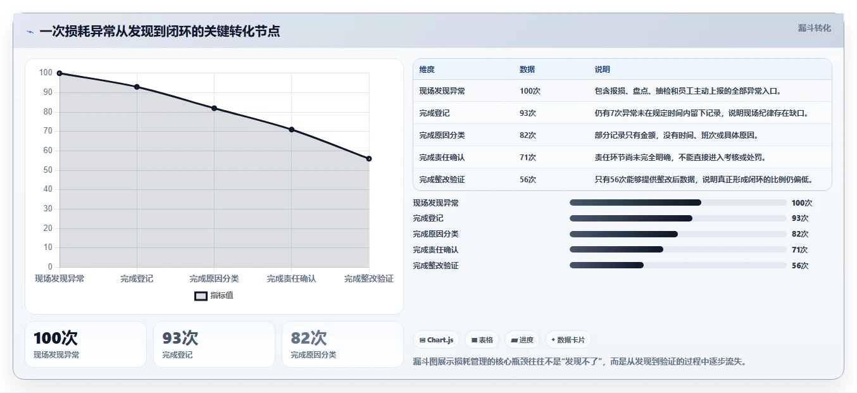This screenshot has height=393, width=857.
Task: Click the 现场发现异常 table row name
Action: (442, 91)
